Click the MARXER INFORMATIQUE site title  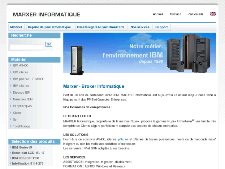46,15
